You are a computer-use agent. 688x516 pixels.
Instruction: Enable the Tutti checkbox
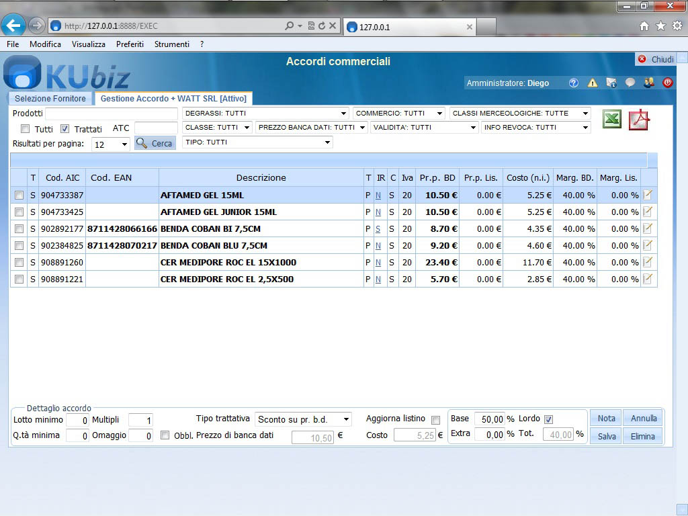[x=26, y=129]
